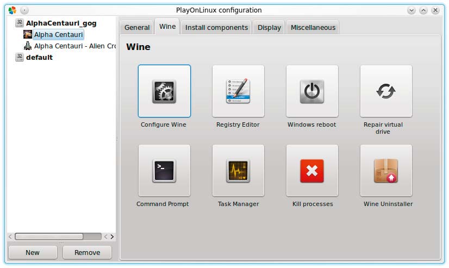This screenshot has width=449, height=268.
Task: Trigger a Windows reboot
Action: click(312, 91)
